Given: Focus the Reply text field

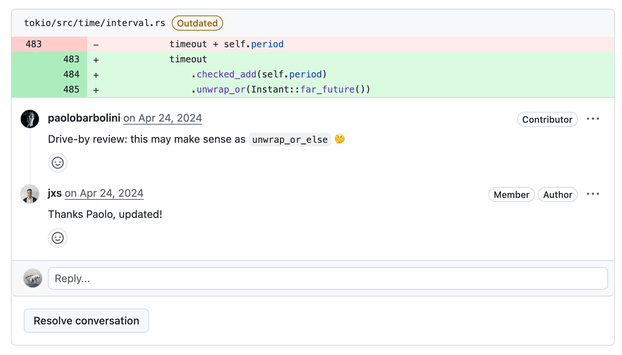Looking at the screenshot, I should (328, 278).
